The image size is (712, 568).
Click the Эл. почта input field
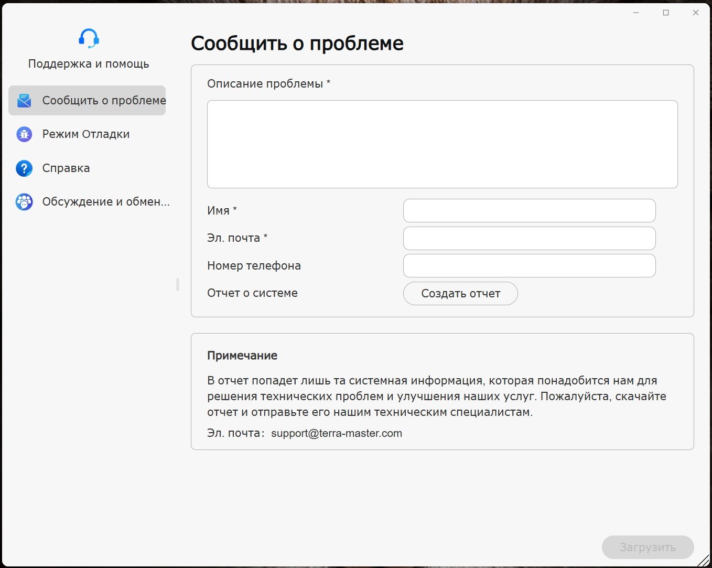(x=529, y=239)
